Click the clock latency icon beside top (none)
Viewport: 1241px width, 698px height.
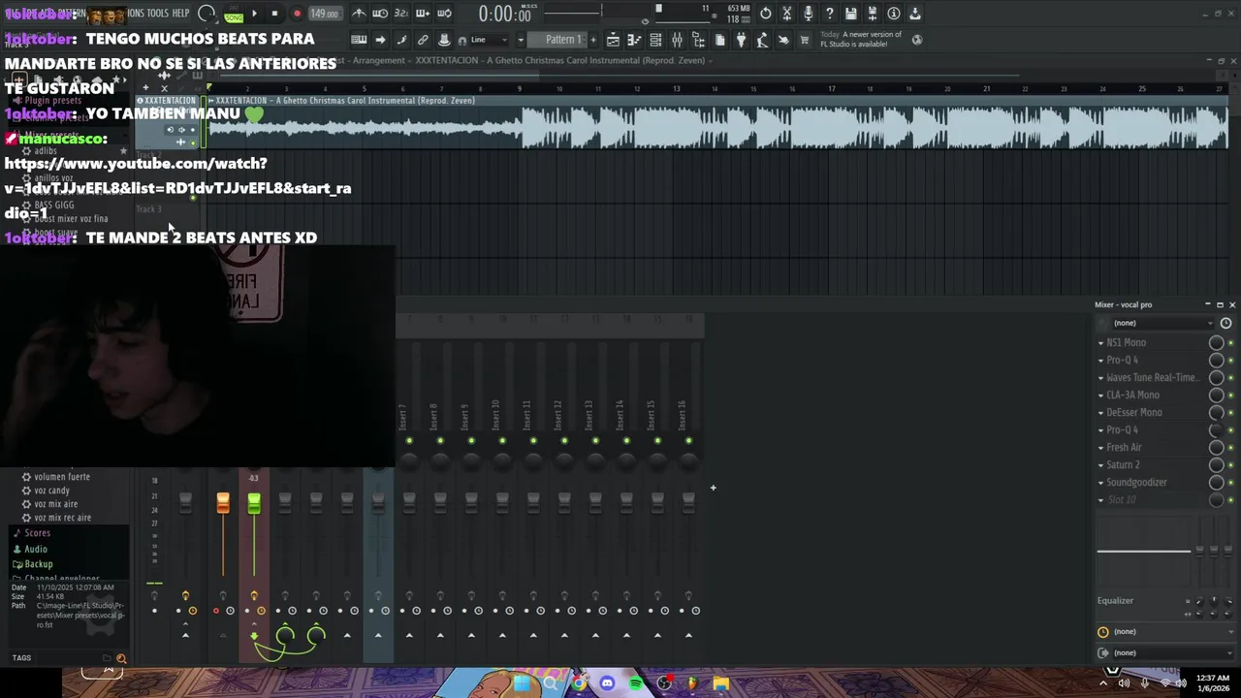[x=1225, y=323]
